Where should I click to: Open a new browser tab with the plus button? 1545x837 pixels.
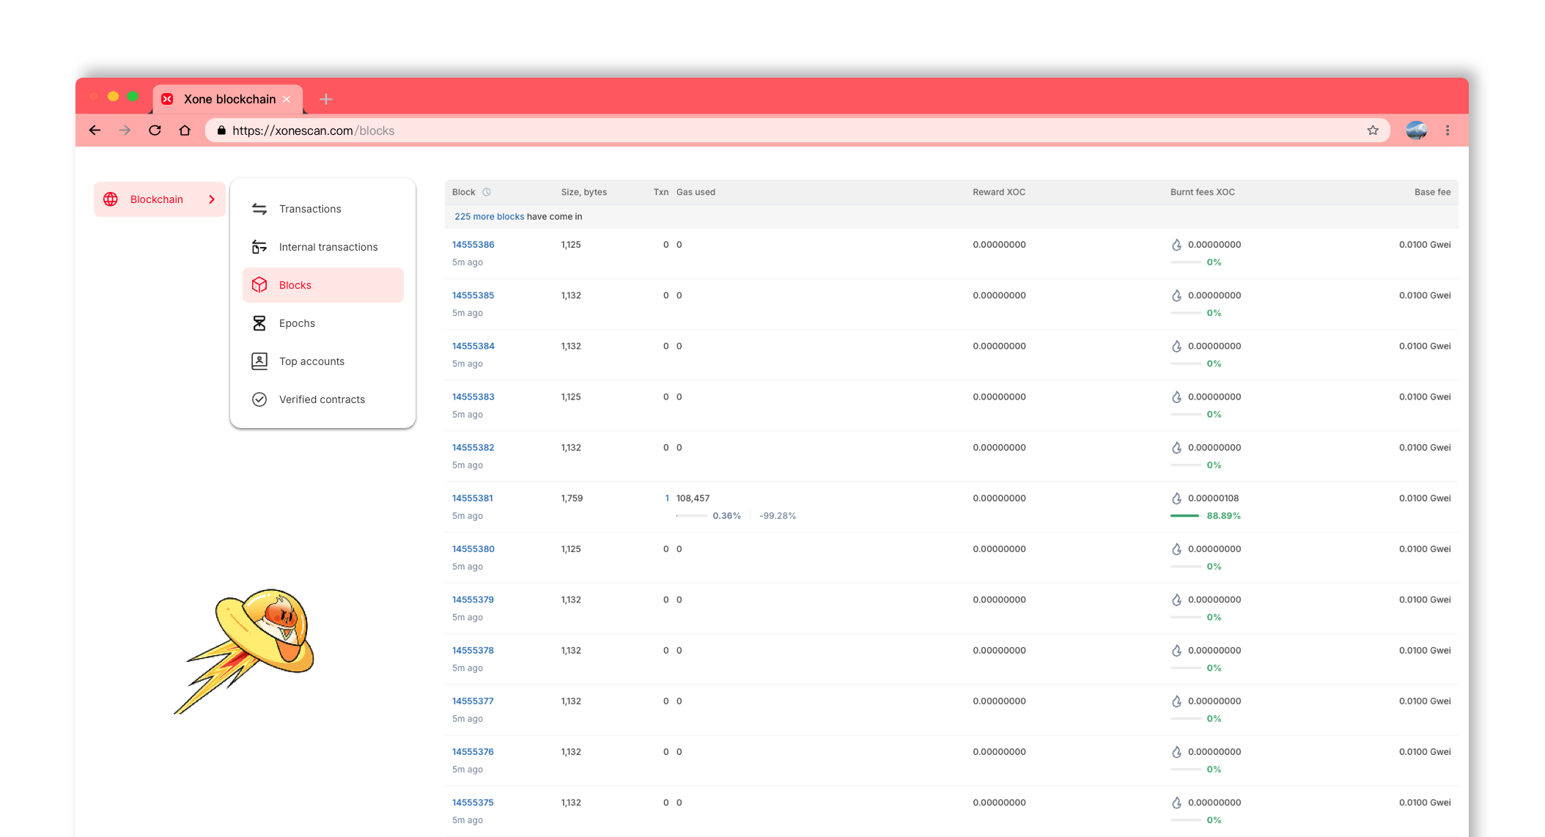coord(326,99)
